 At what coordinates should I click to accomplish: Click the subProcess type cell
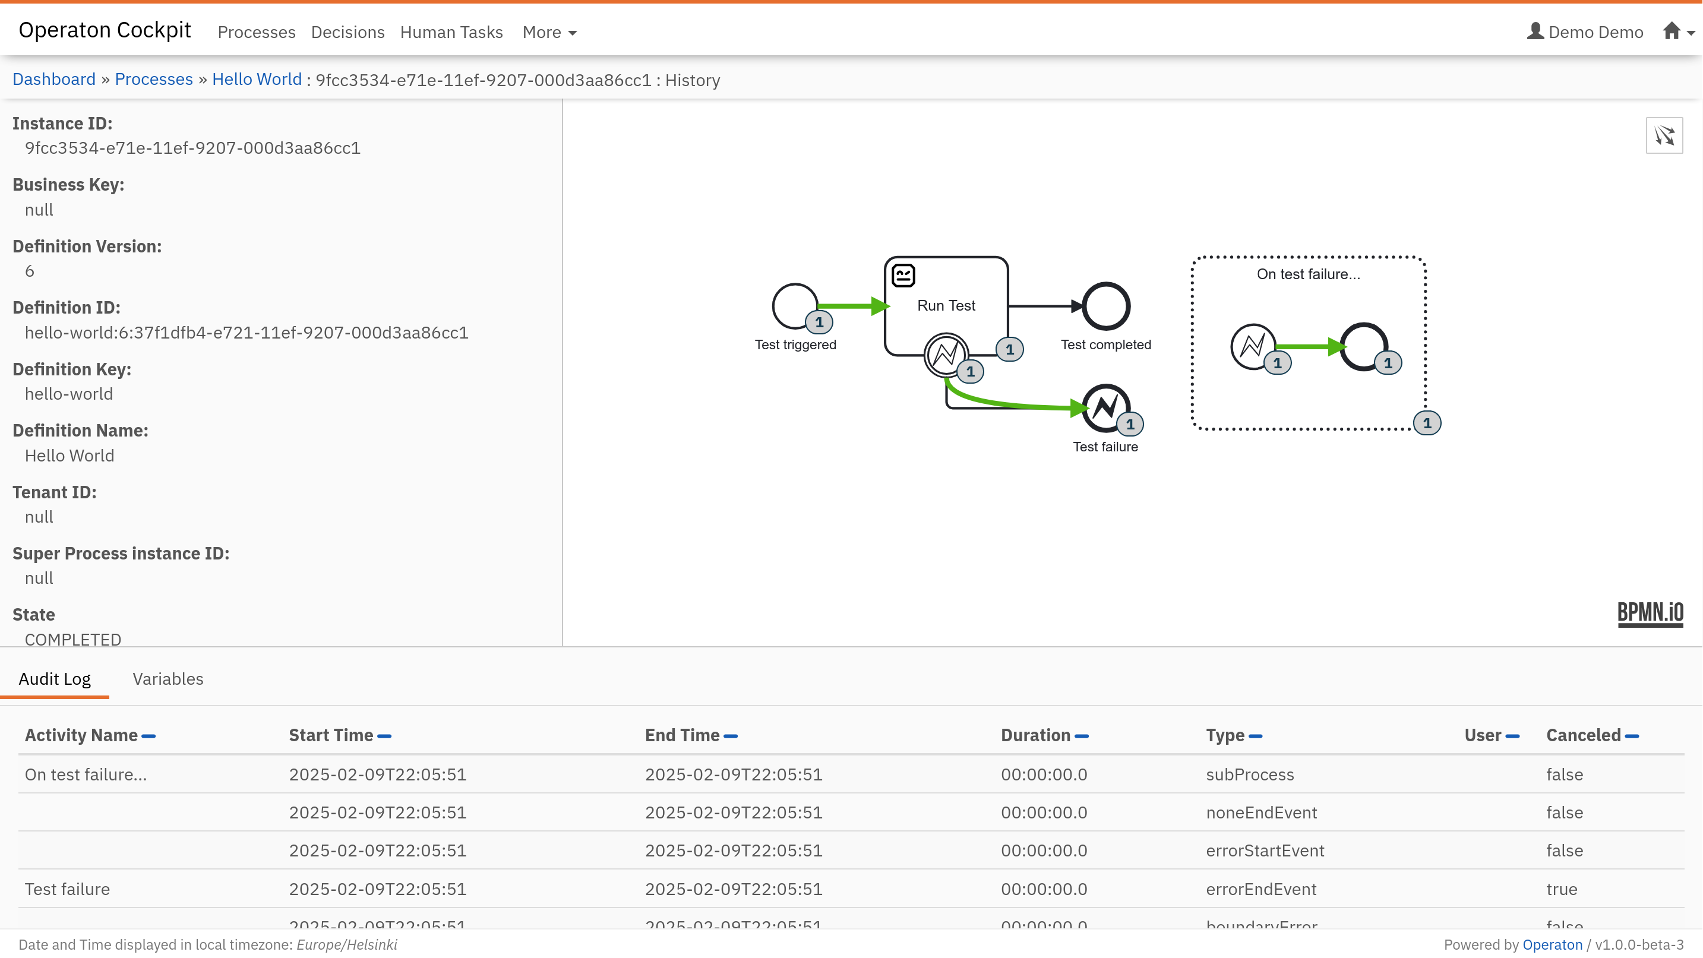pyautogui.click(x=1250, y=774)
